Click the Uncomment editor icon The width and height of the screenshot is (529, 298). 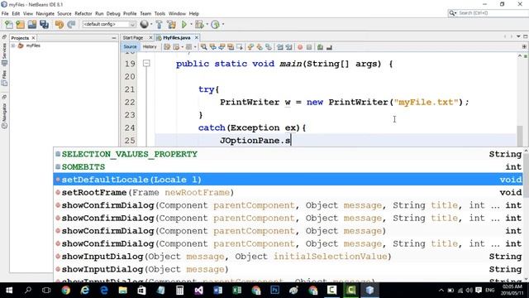329,47
